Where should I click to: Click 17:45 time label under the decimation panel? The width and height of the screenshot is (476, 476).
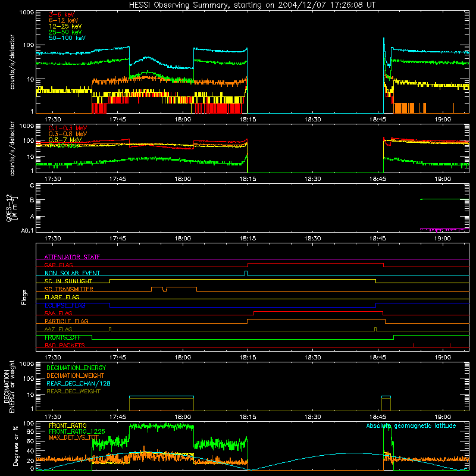pos(118,417)
